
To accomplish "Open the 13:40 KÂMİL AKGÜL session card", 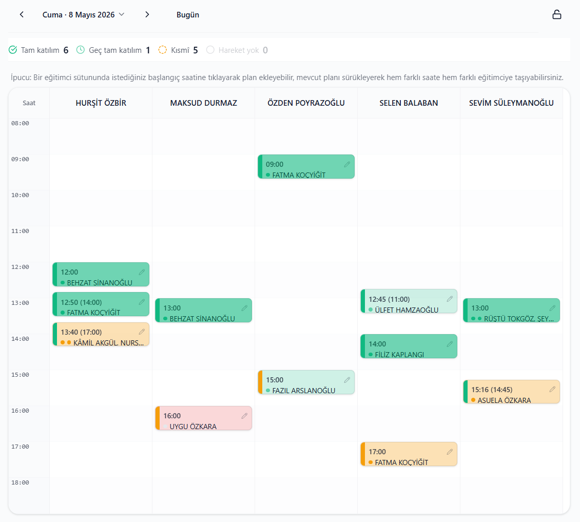I will coord(101,334).
